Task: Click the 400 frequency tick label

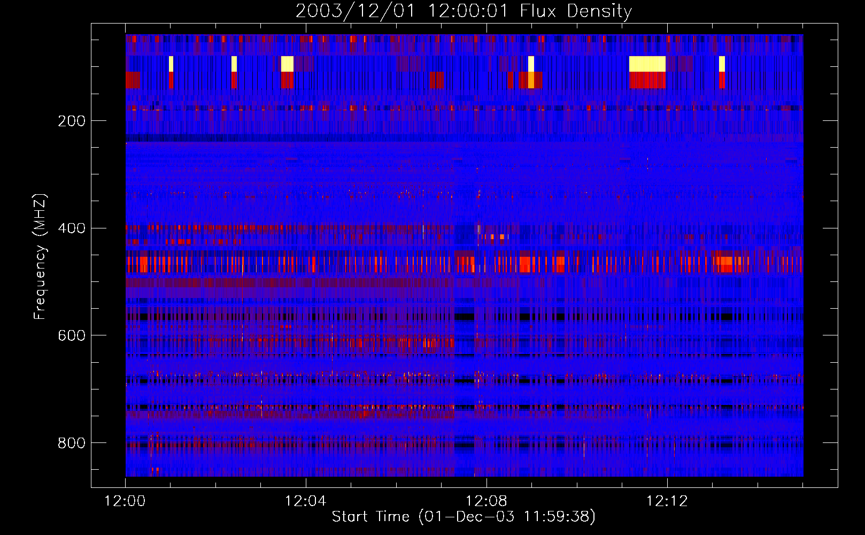Action: click(72, 228)
